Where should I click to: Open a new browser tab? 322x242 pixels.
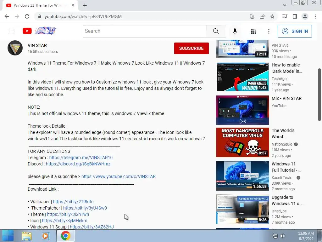pyautogui.click(x=85, y=5)
